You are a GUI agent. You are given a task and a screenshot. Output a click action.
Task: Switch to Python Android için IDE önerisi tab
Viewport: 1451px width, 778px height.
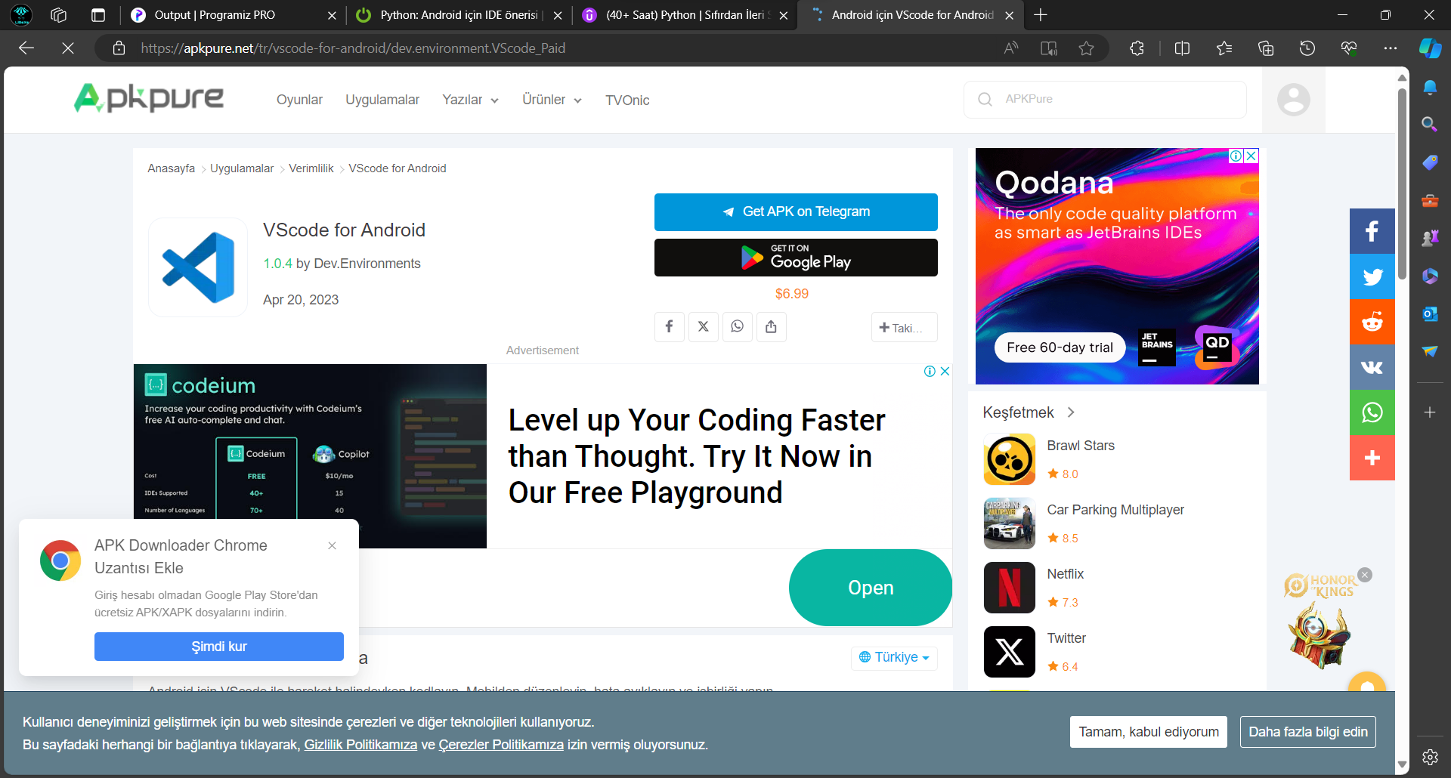click(x=459, y=15)
